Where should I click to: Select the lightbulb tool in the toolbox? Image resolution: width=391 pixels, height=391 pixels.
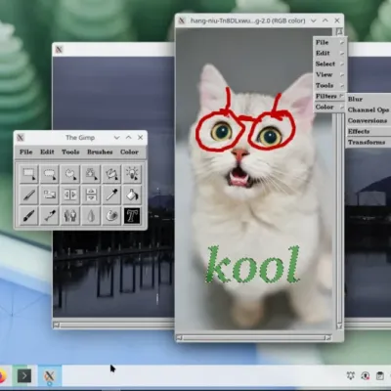[132, 173]
